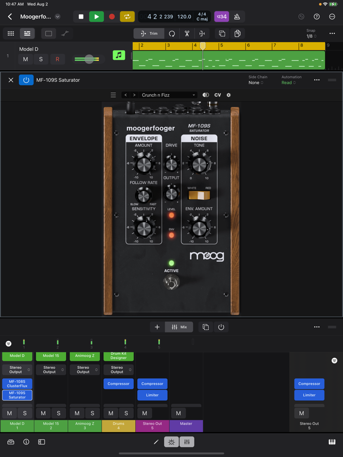Show the keyboard piano icon

coord(332,442)
